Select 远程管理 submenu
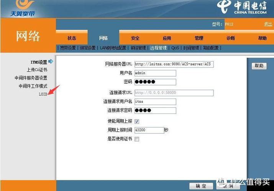 coord(158,48)
